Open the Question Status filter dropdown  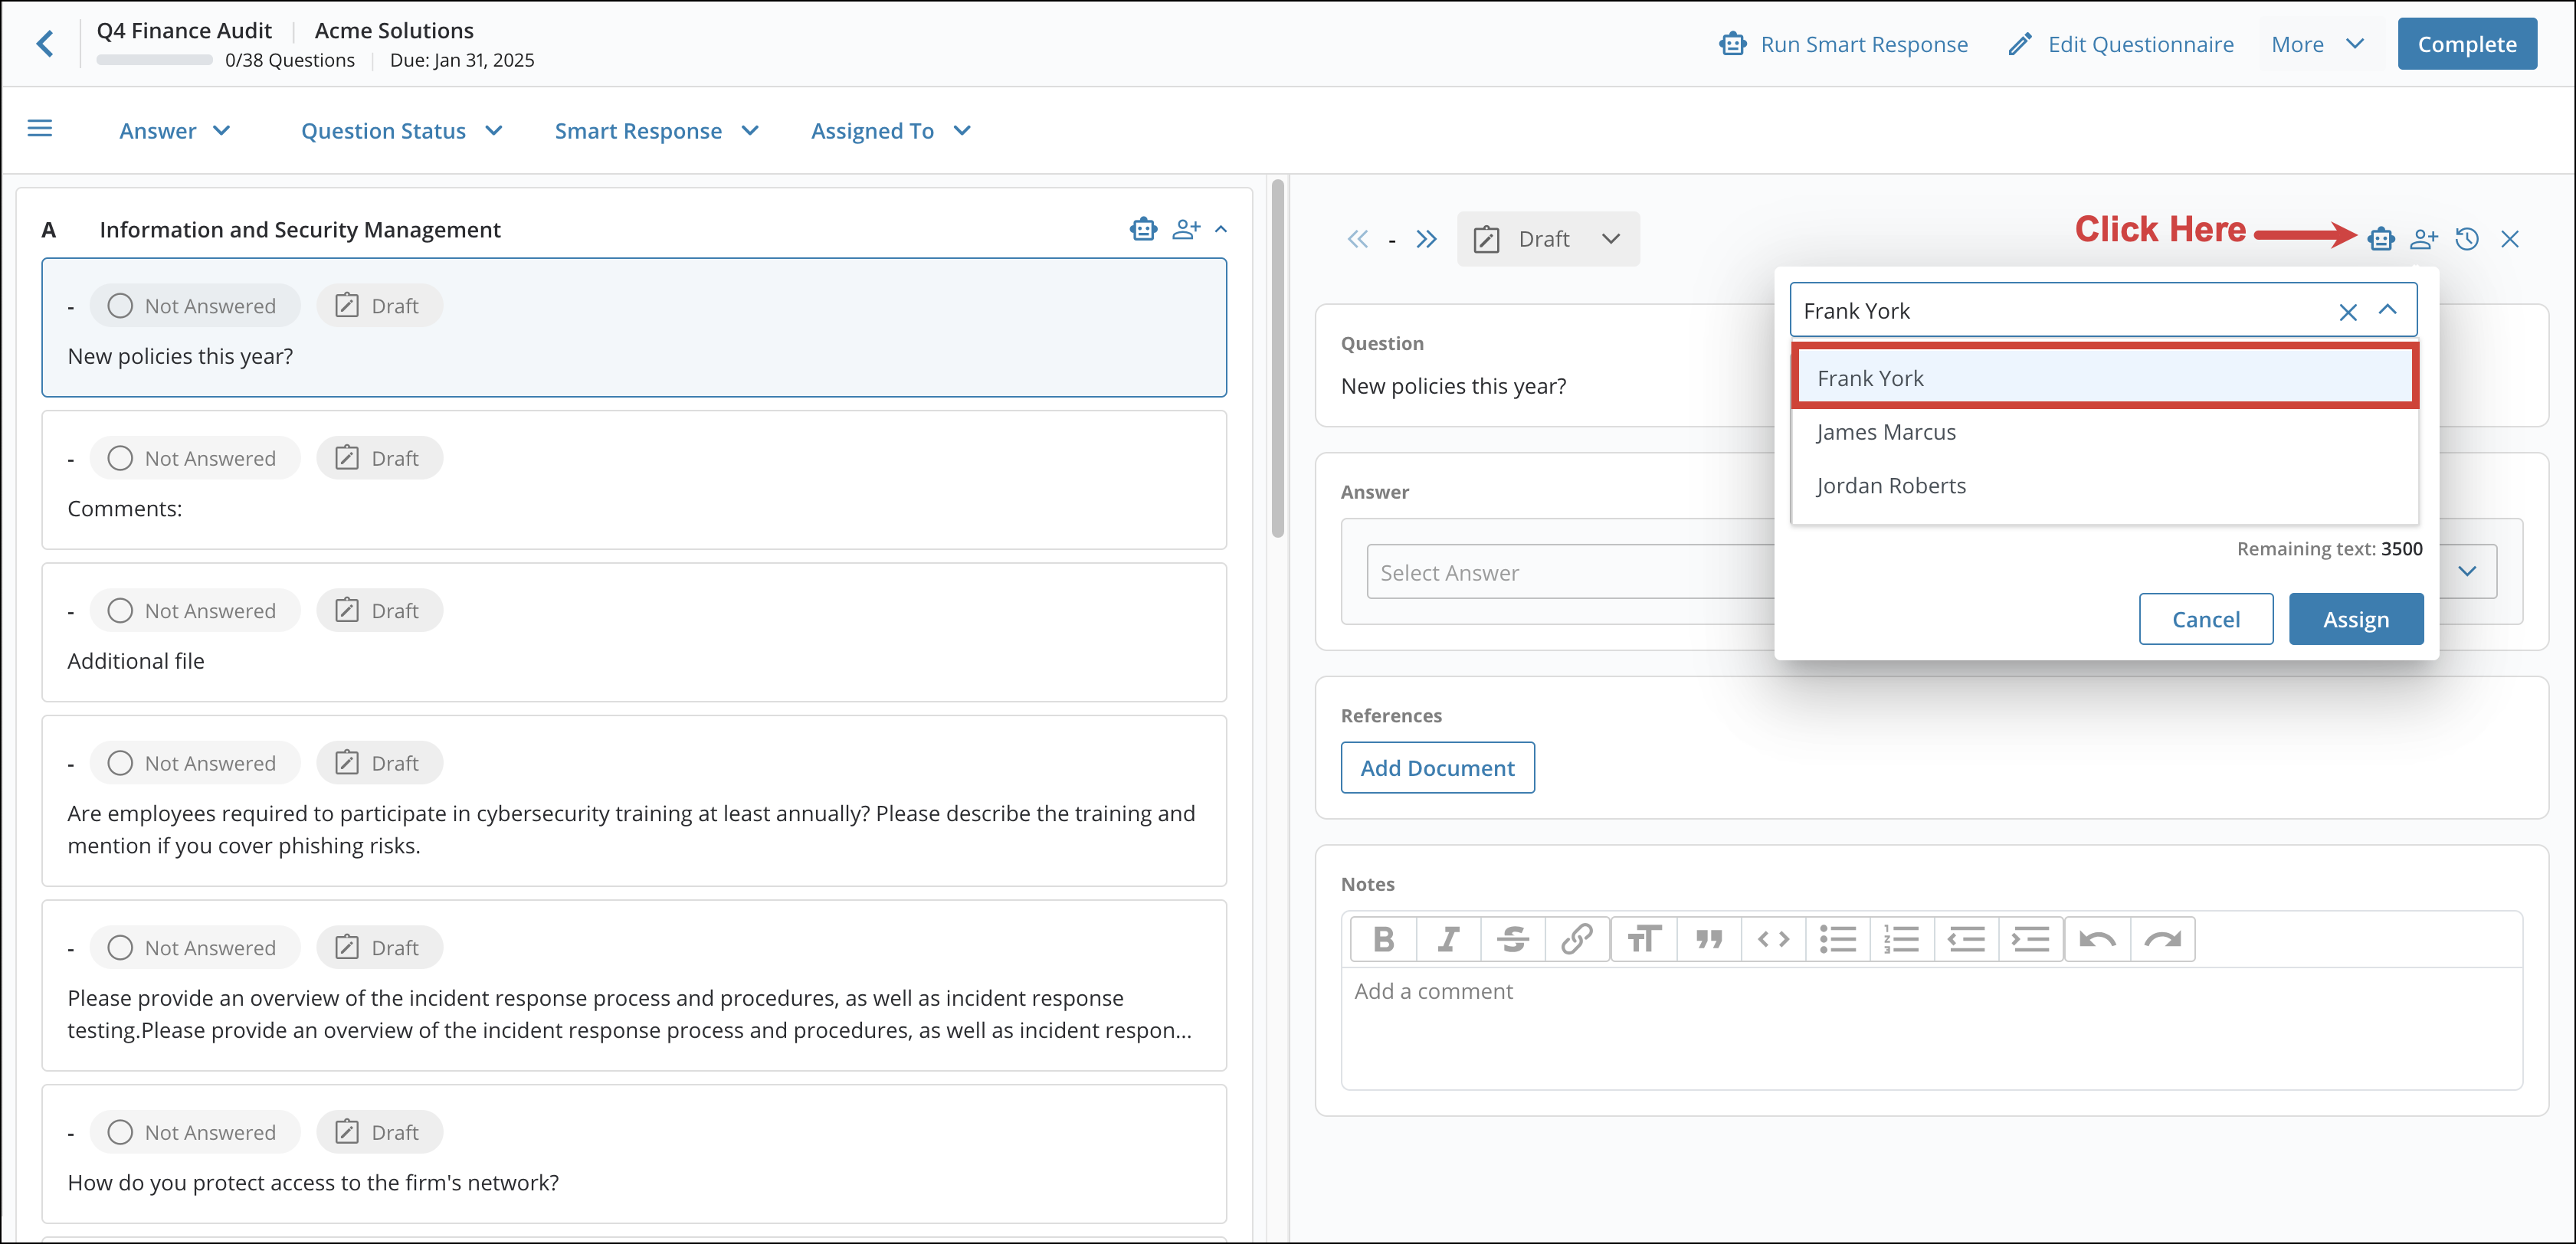point(401,131)
